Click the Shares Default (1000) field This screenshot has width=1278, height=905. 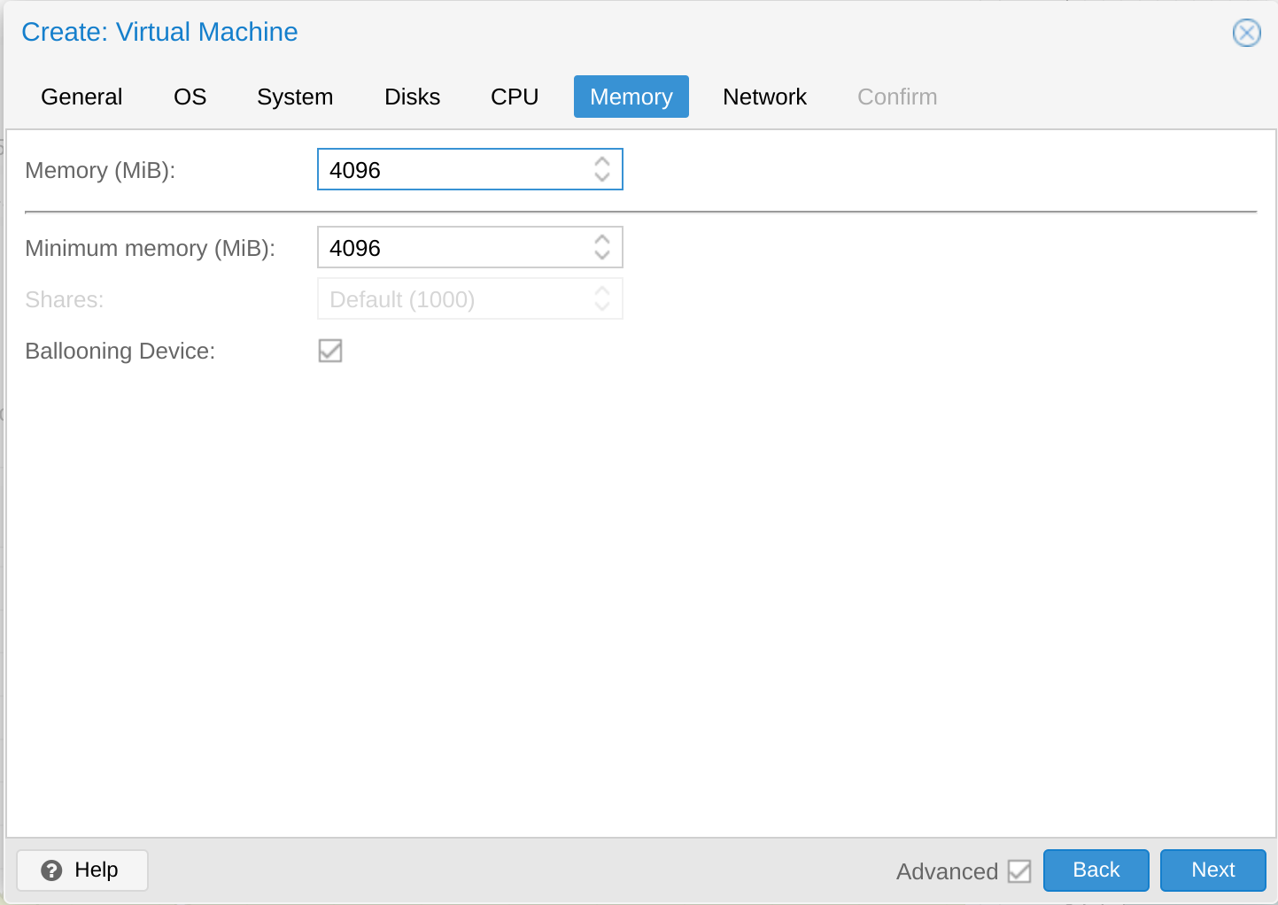click(452, 299)
